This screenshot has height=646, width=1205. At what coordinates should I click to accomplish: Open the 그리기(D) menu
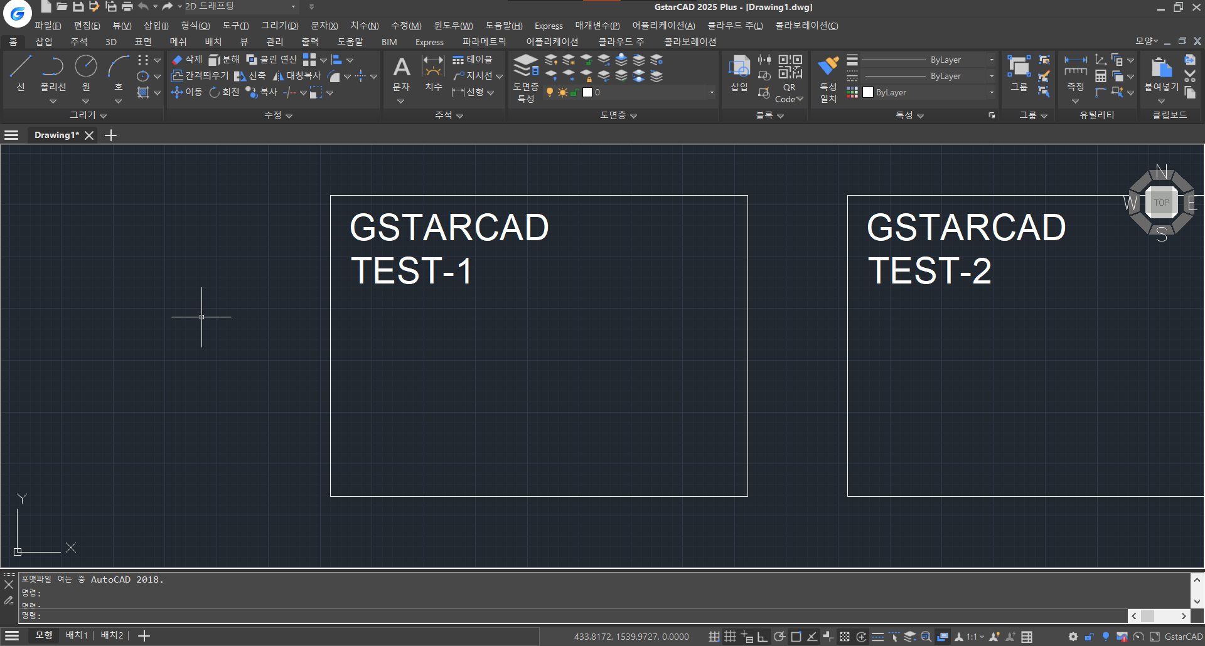279,26
